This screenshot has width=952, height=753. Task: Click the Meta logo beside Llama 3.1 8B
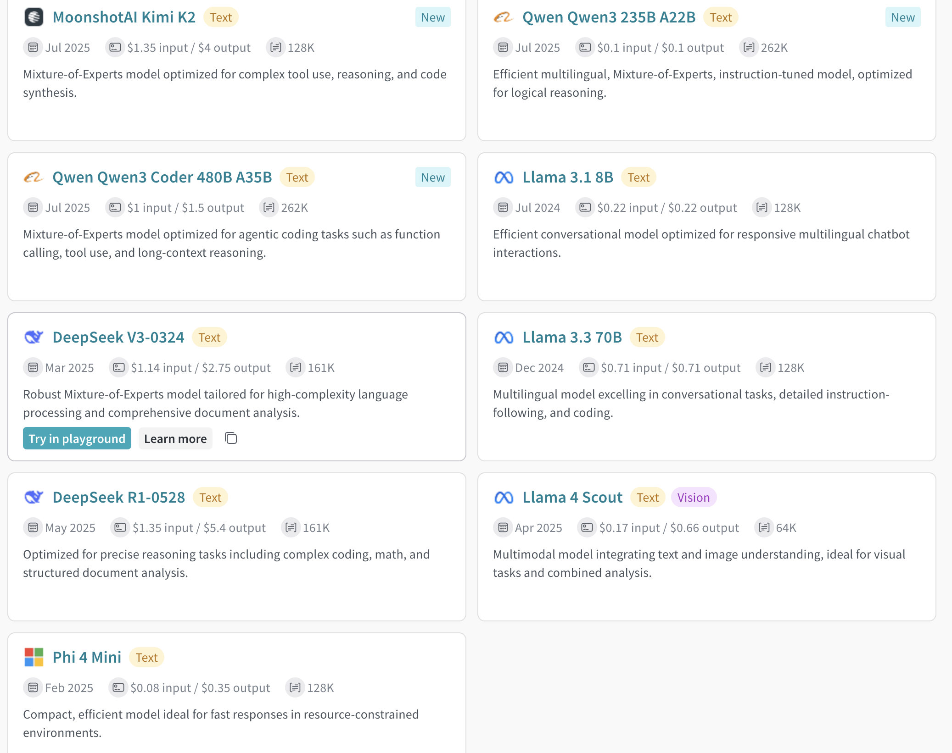[504, 177]
